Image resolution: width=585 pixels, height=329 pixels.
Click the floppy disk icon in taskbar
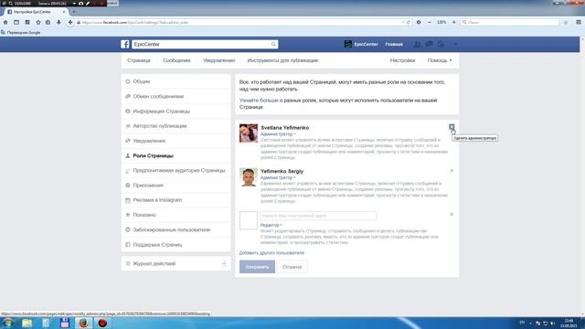coord(65,323)
